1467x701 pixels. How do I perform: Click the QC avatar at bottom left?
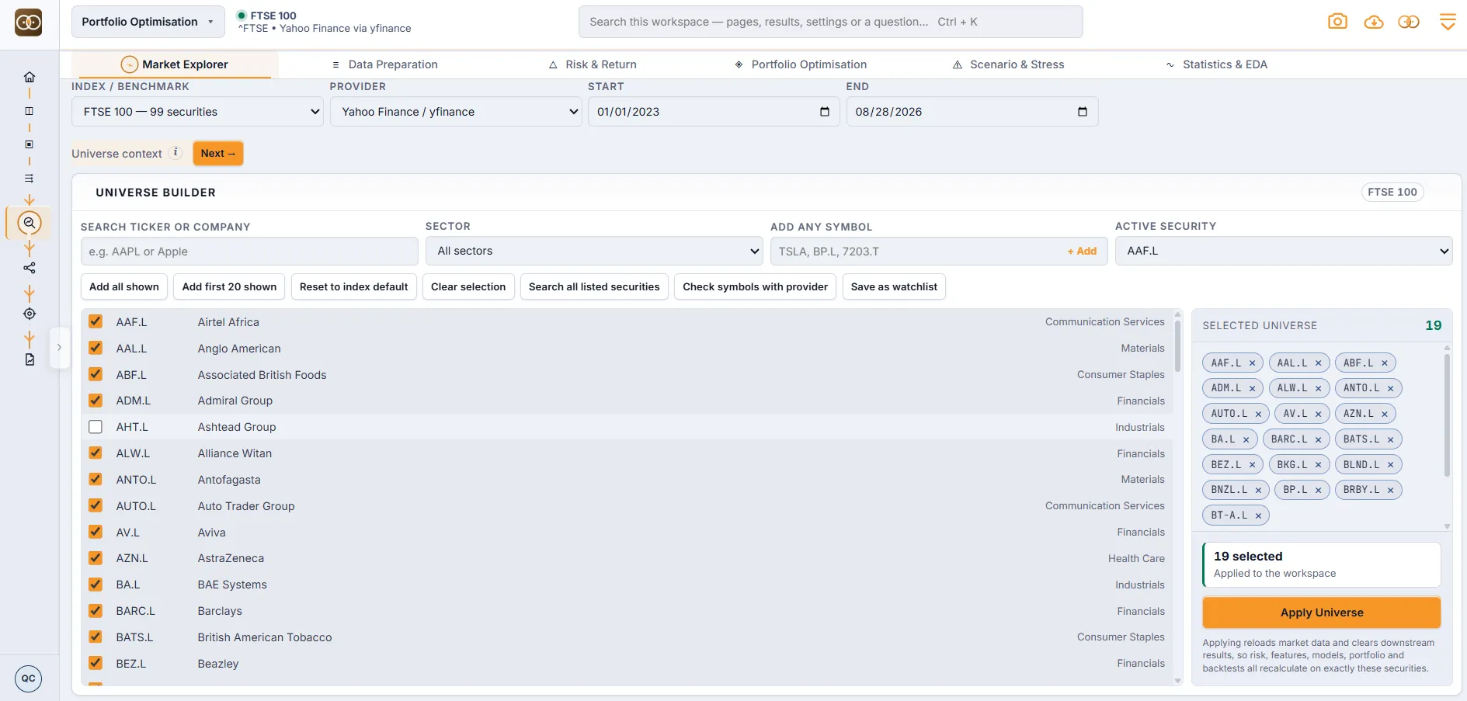tap(29, 678)
